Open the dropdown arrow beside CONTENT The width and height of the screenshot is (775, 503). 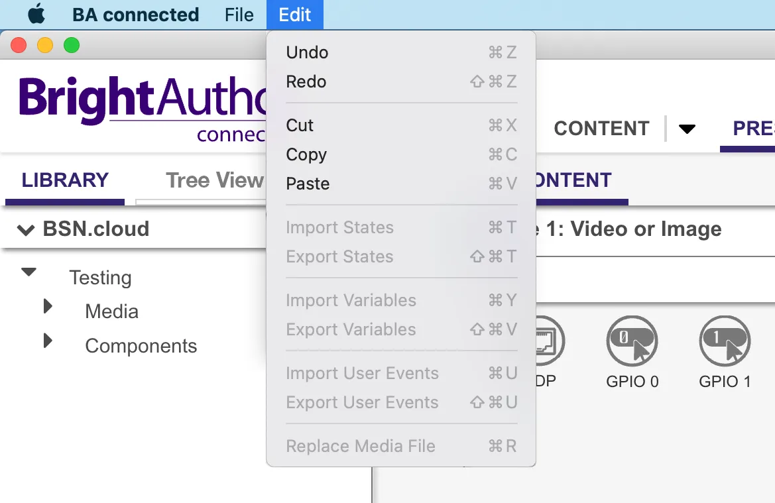[x=687, y=129]
